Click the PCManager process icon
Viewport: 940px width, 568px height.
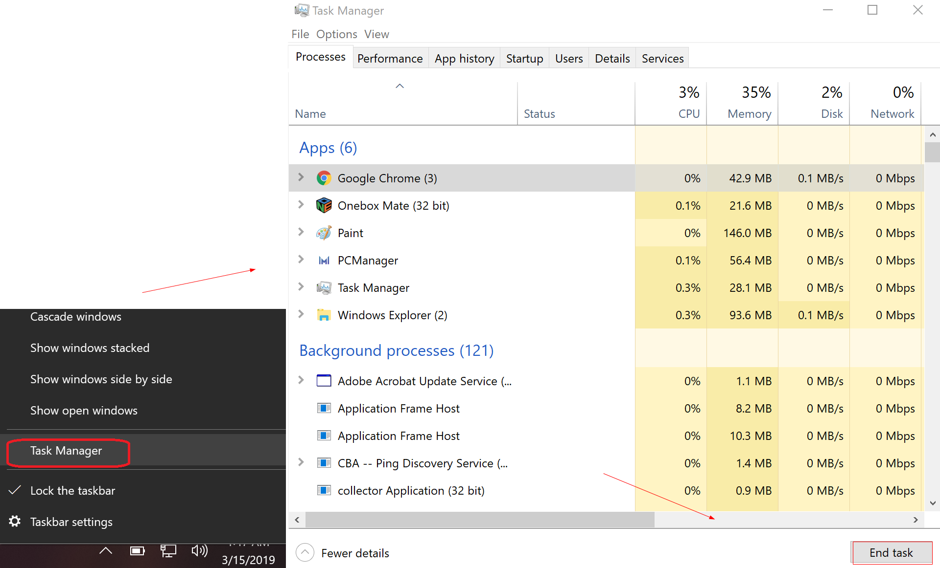click(x=324, y=261)
